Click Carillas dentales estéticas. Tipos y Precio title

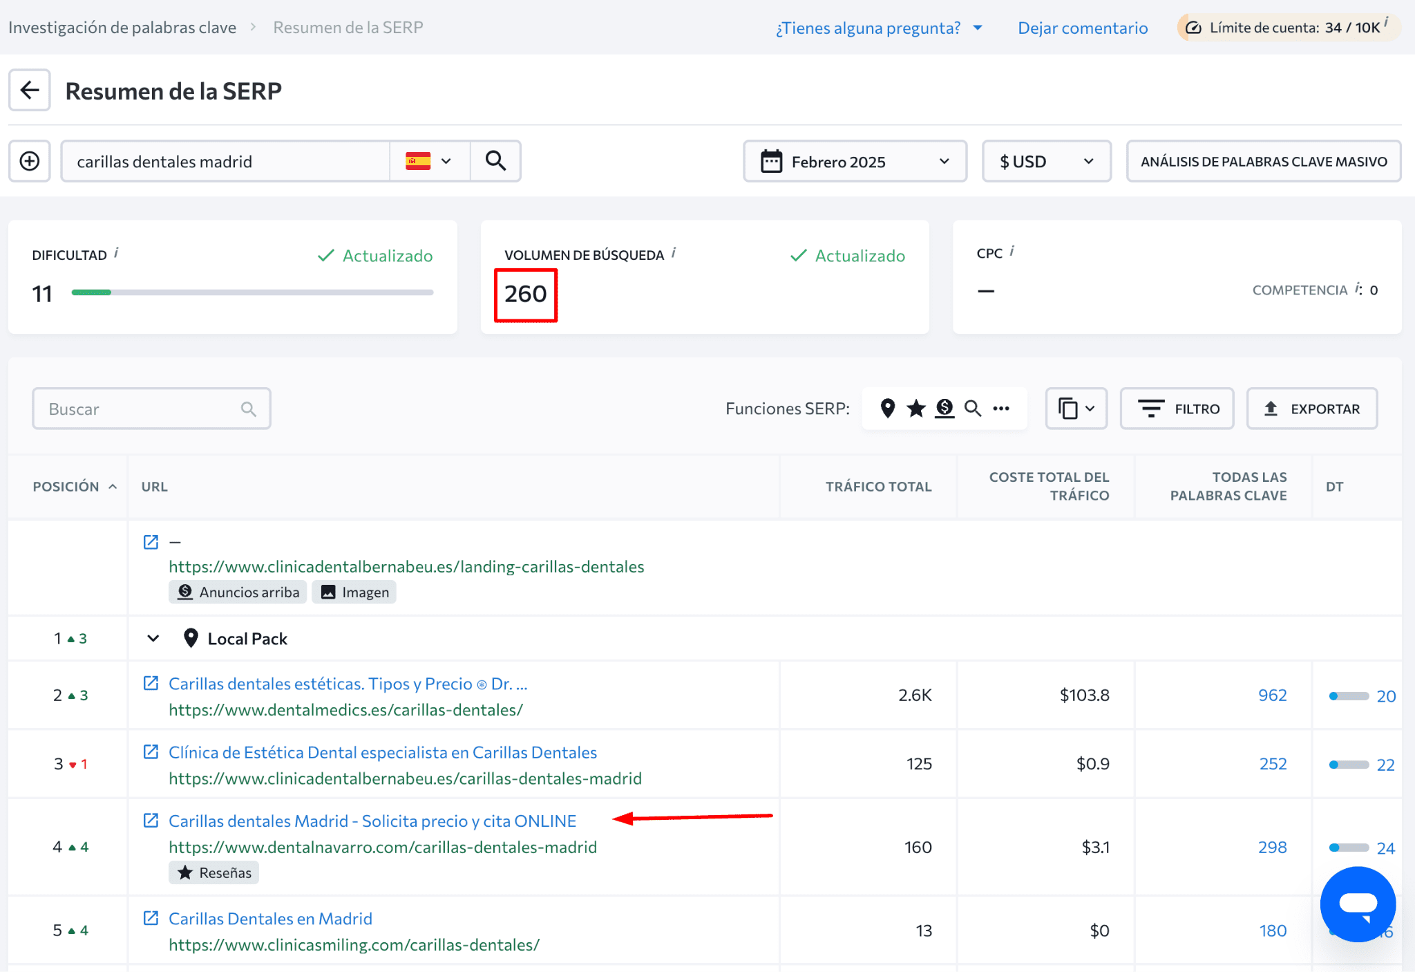click(348, 684)
